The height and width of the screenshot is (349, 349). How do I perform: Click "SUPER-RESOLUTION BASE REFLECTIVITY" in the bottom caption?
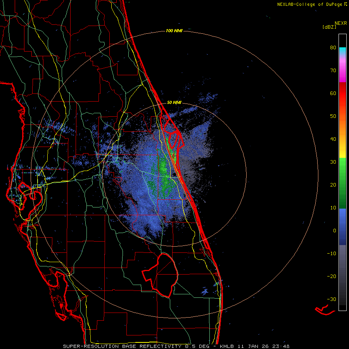122,346
